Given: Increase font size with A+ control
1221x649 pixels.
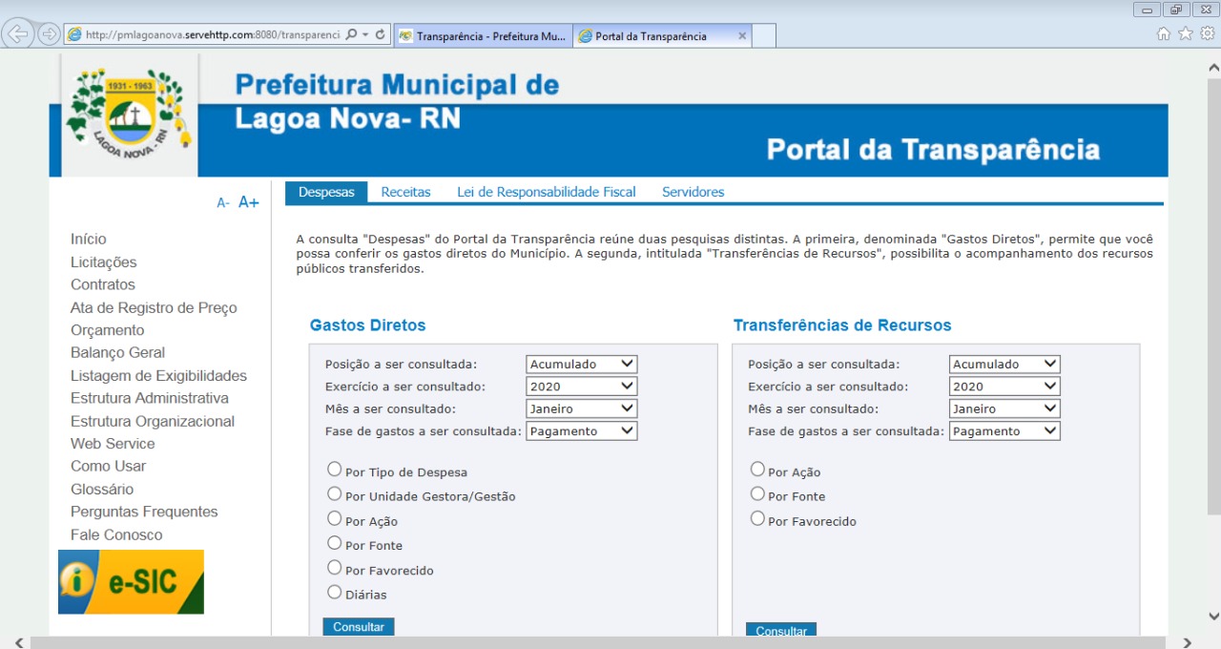Looking at the screenshot, I should [249, 201].
